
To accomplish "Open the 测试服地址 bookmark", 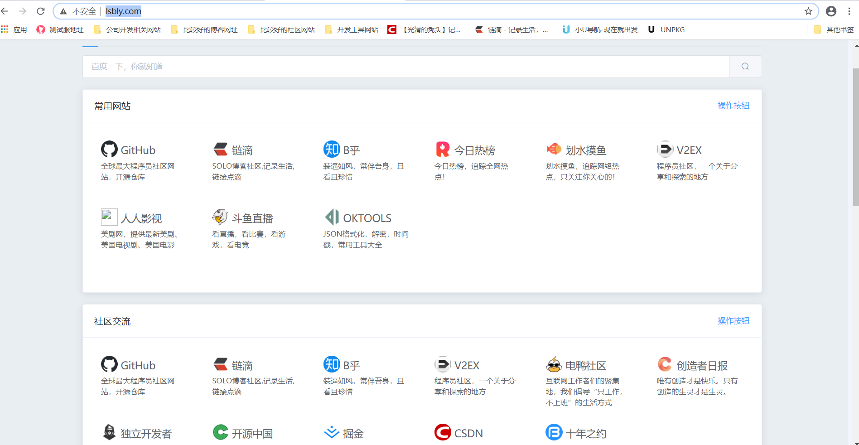I will (60, 29).
